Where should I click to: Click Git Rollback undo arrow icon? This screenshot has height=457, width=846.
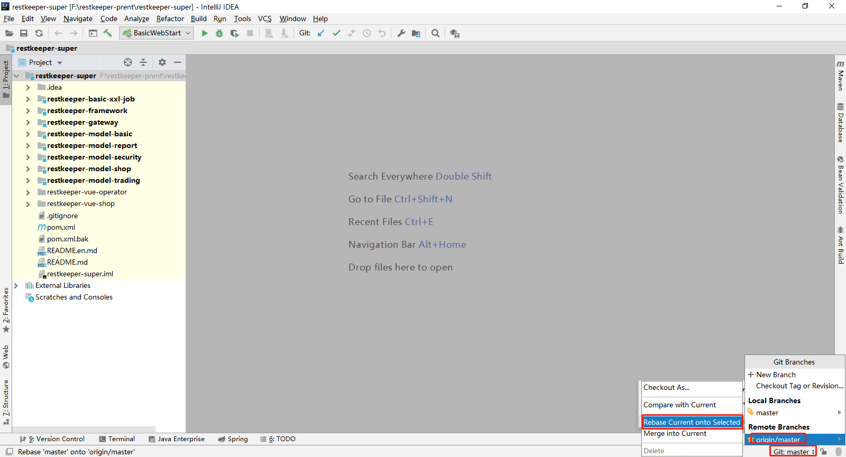(x=382, y=33)
